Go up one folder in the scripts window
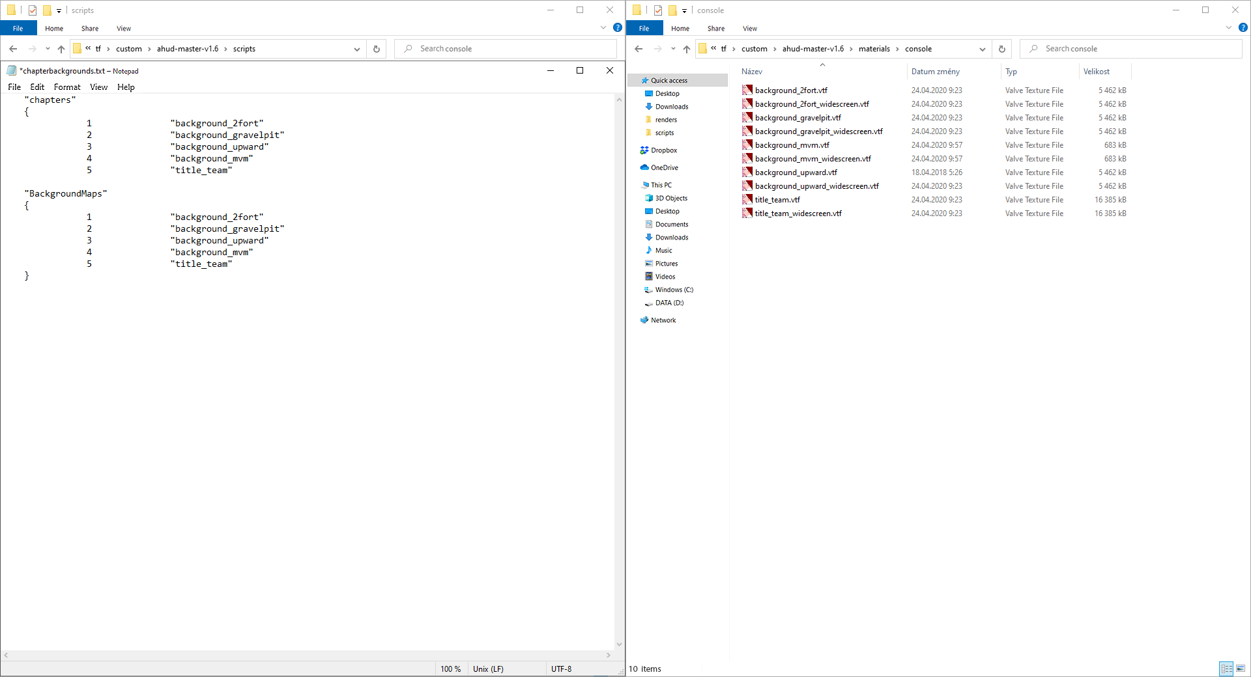This screenshot has height=677, width=1251. tap(61, 49)
